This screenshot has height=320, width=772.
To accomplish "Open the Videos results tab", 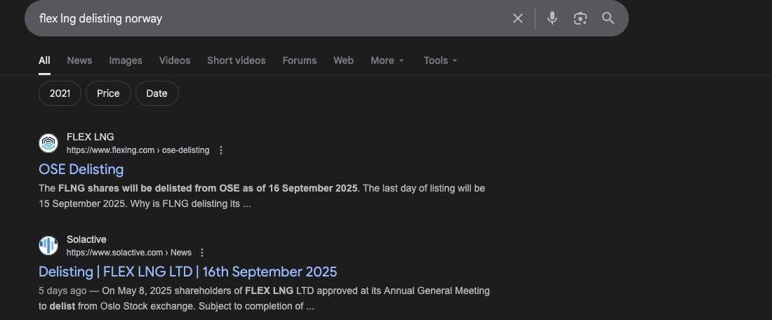I will coord(175,60).
